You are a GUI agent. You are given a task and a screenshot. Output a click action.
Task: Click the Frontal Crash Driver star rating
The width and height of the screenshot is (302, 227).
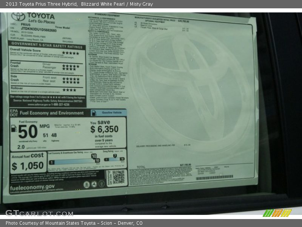tap(71, 66)
